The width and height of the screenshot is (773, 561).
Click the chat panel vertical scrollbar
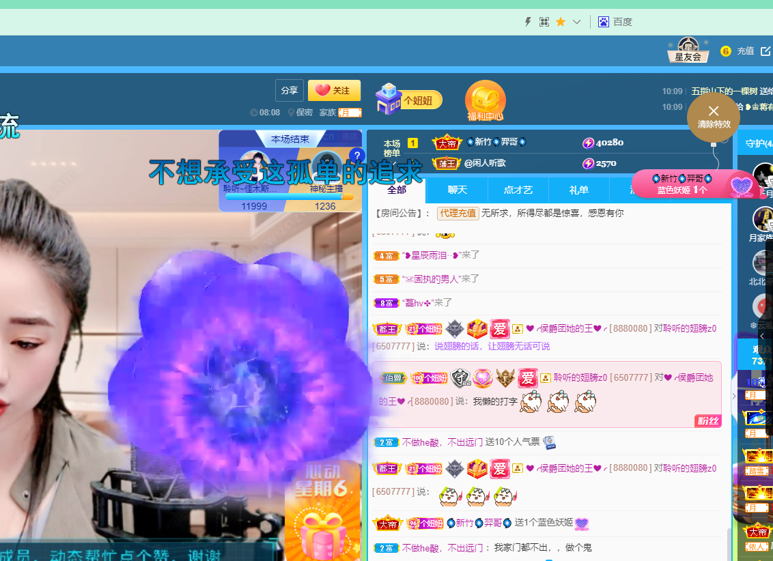[x=729, y=544]
